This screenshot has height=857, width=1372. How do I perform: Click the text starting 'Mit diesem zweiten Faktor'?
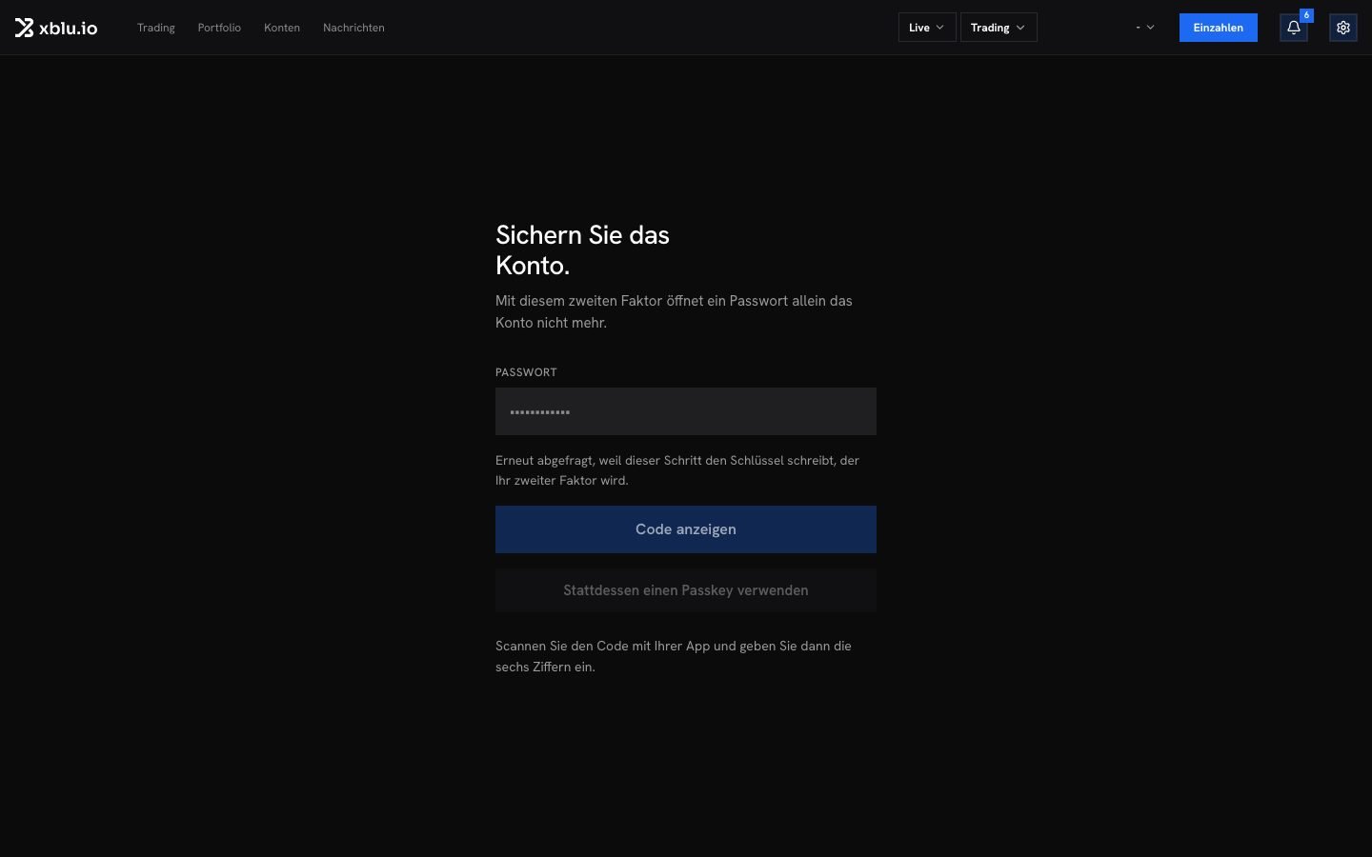[x=675, y=311]
